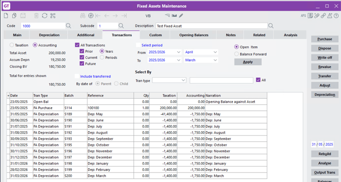Click the GT application logo
The image size is (341, 182).
[6, 6]
